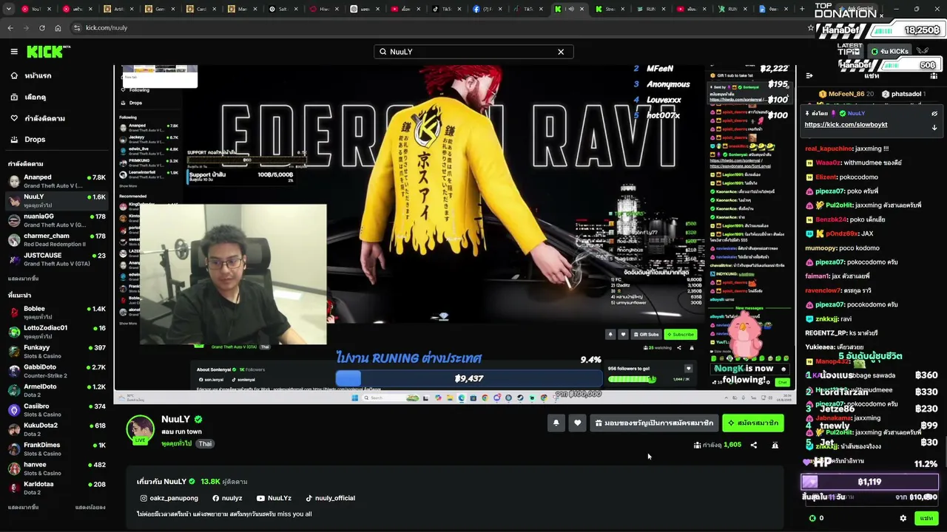Open the พูดคุยทั่วไป category link
The image size is (947, 532).
tap(176, 443)
